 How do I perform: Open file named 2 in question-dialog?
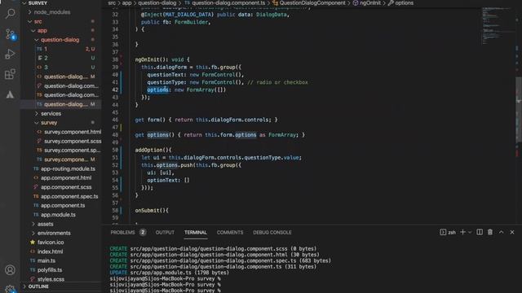46,58
